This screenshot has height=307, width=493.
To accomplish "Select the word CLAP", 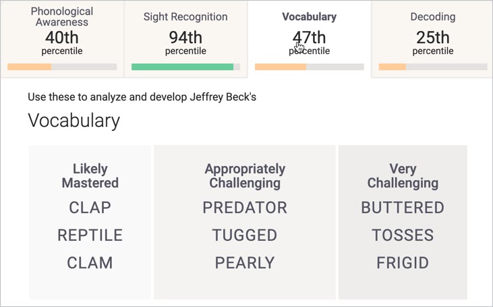I will coord(90,208).
